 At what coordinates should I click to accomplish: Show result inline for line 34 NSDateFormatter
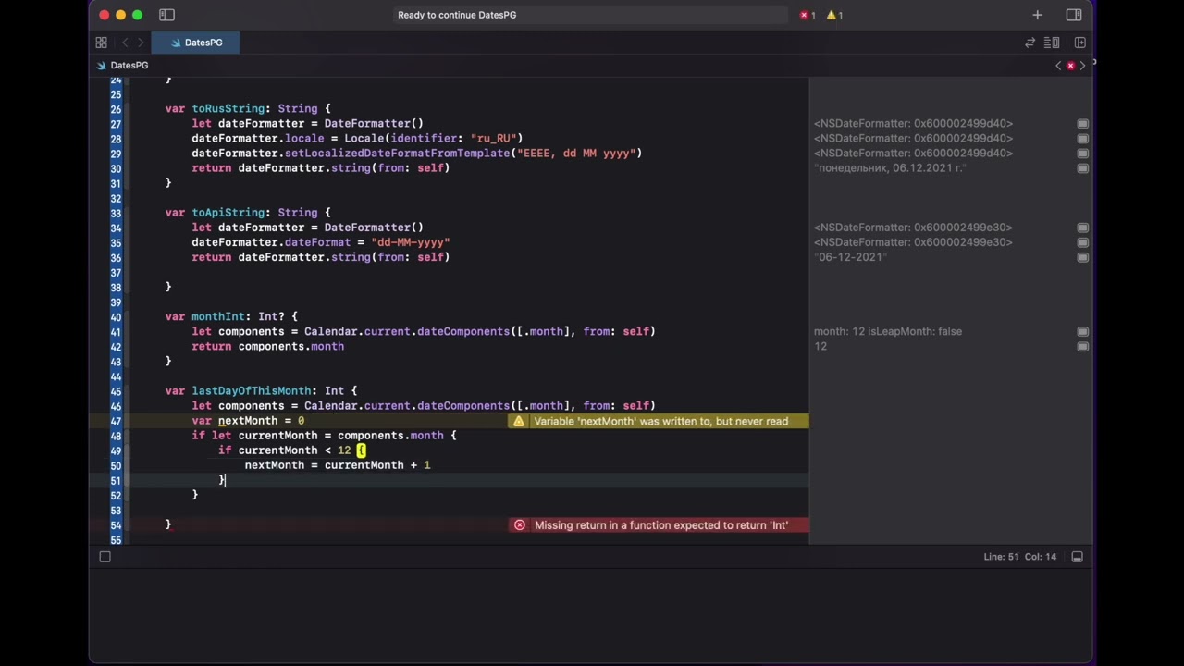click(x=1082, y=228)
